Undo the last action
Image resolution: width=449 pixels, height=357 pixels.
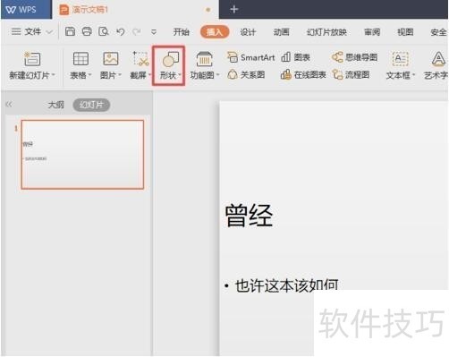click(x=120, y=31)
